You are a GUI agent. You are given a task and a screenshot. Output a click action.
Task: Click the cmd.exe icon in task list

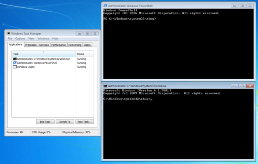tap(14, 59)
